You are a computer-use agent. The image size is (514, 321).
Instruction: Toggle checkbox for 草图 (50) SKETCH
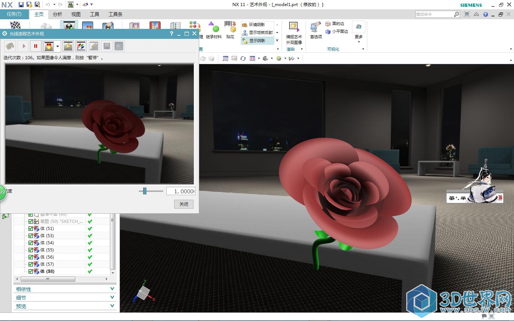point(31,221)
